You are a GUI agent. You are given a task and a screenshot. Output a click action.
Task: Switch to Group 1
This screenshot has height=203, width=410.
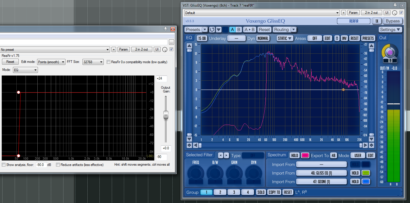click(x=207, y=192)
